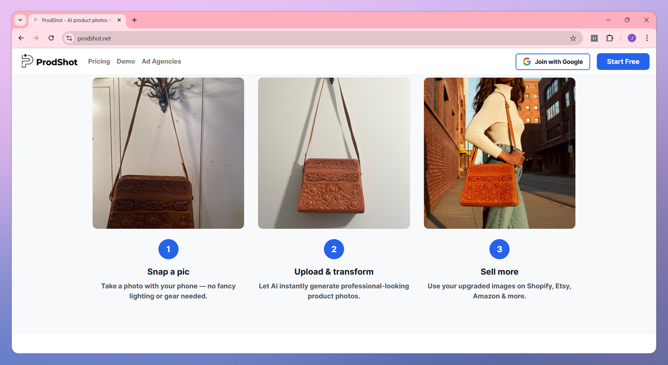Select the model street bag photo

tap(499, 153)
